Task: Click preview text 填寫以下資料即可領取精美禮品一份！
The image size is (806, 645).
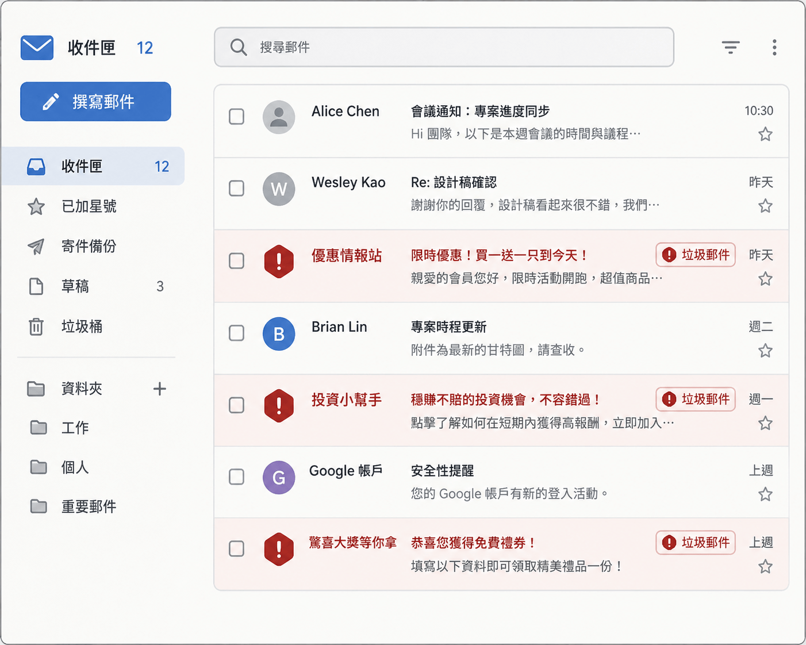Action: pyautogui.click(x=517, y=567)
